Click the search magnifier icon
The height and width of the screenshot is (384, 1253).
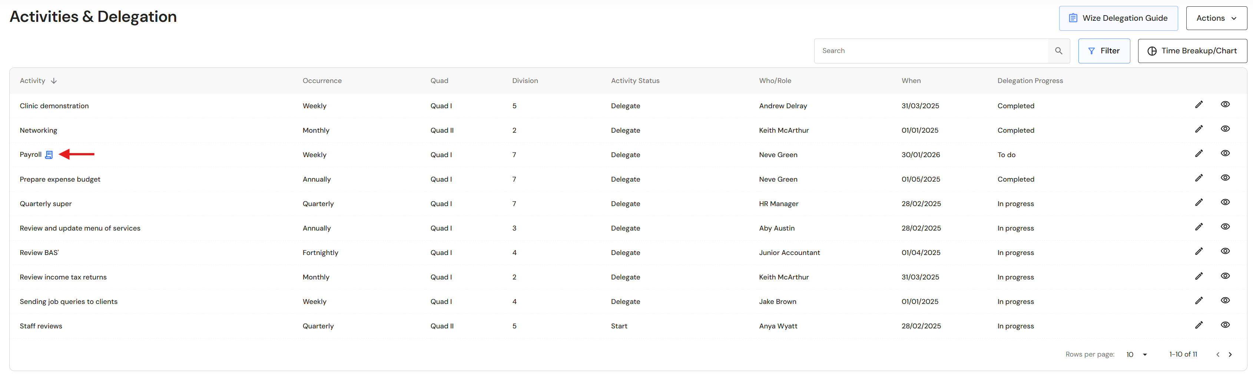[1058, 51]
